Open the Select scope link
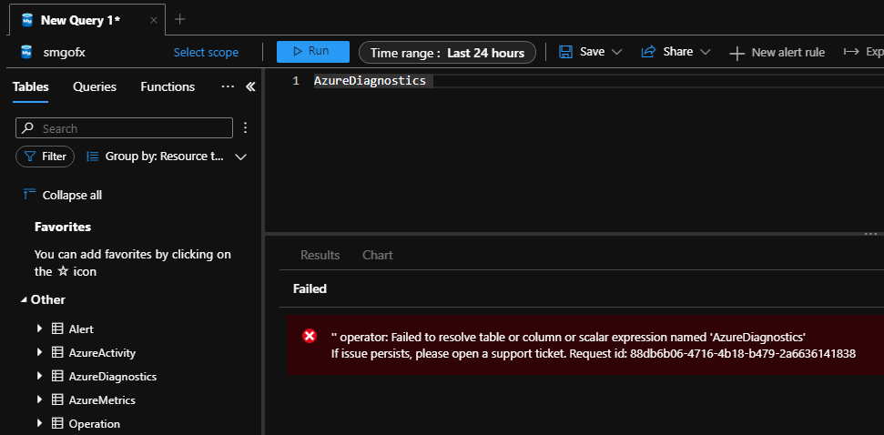Image resolution: width=884 pixels, height=435 pixels. (206, 53)
